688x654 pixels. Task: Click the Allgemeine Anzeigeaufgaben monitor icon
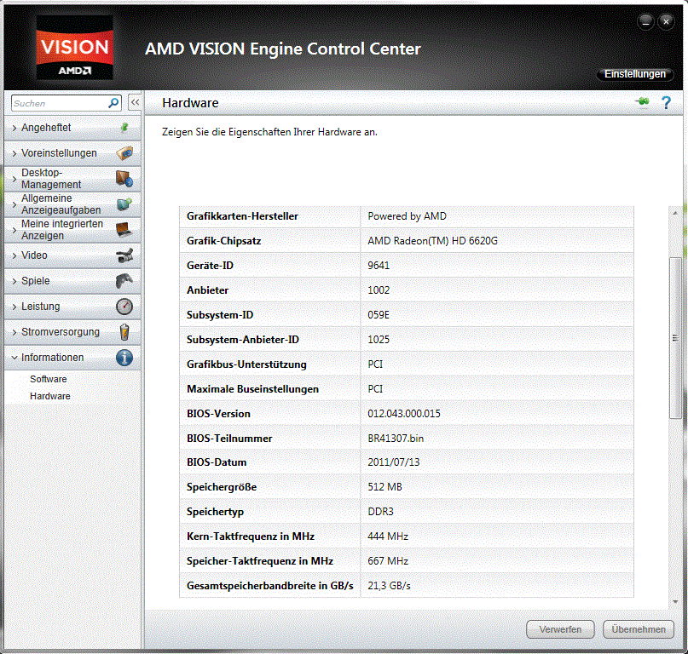(124, 204)
